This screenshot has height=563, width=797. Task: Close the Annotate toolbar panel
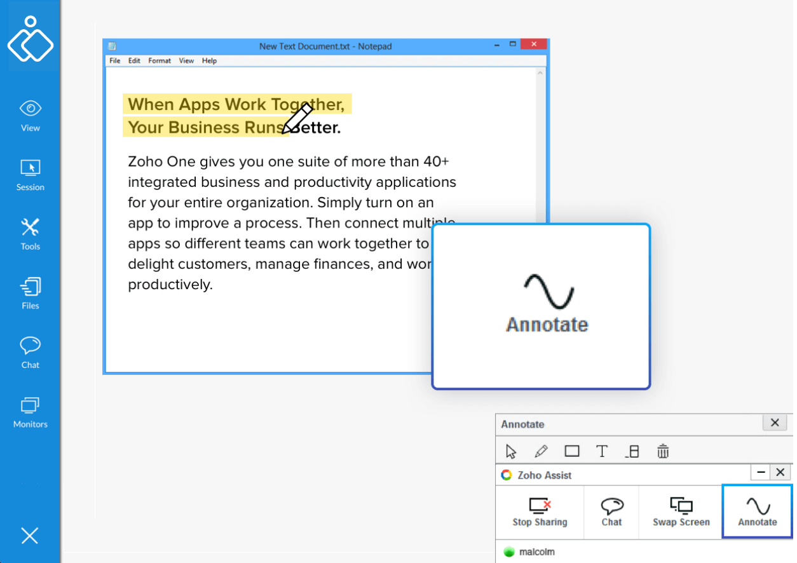point(775,423)
